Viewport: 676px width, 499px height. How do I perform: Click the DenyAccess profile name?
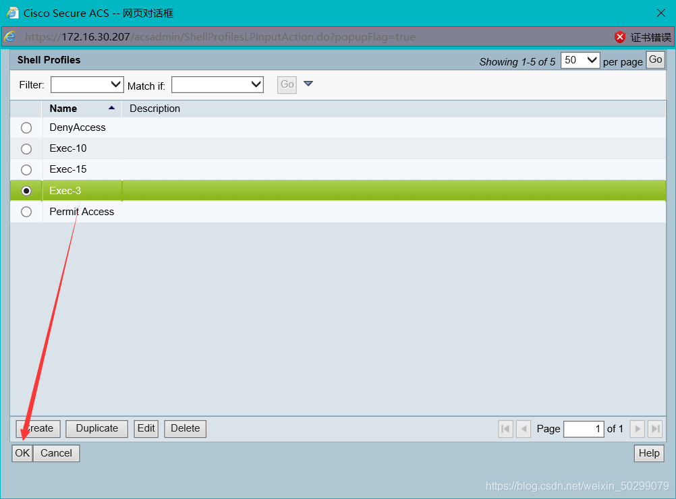tap(78, 127)
